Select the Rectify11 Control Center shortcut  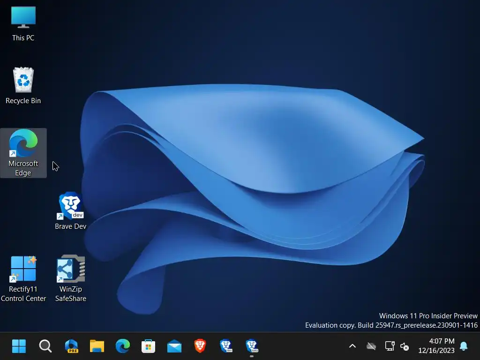(23, 278)
